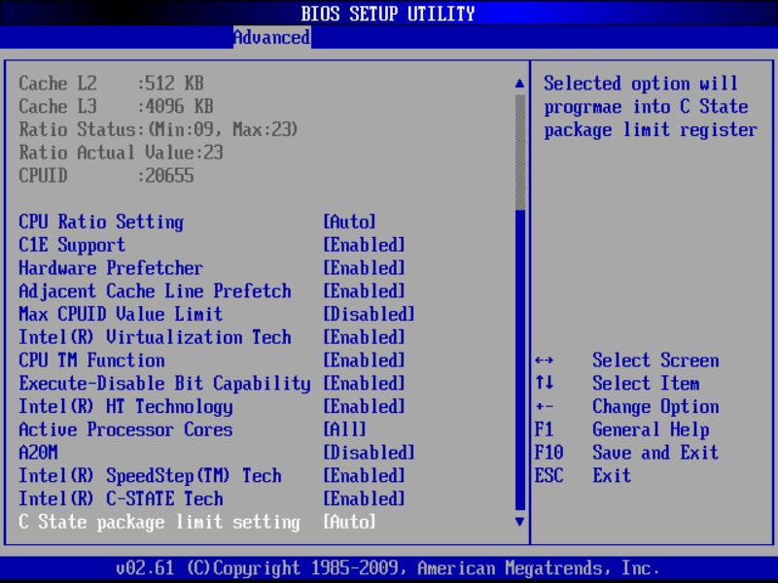Click the F1 key hint
778x583 pixels.
point(544,429)
